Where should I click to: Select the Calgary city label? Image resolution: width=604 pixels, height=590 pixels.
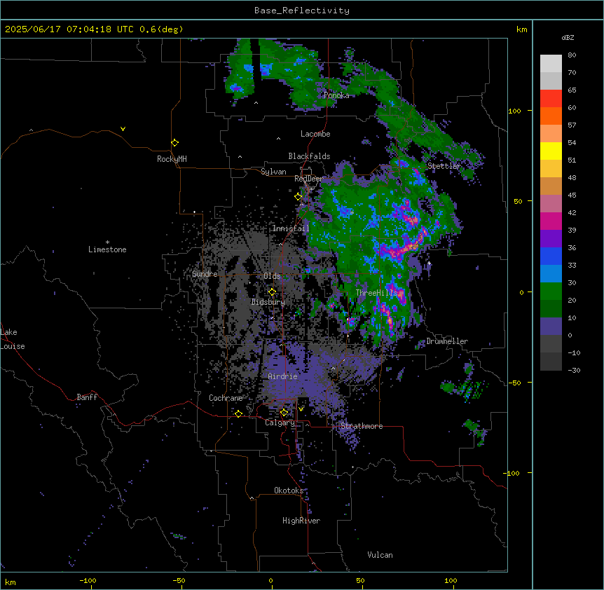(x=280, y=423)
